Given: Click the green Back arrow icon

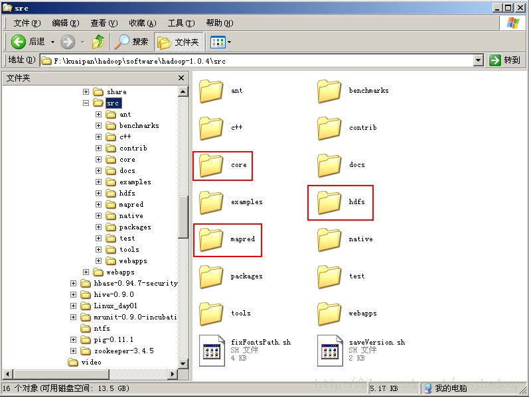Looking at the screenshot, I should (x=18, y=42).
